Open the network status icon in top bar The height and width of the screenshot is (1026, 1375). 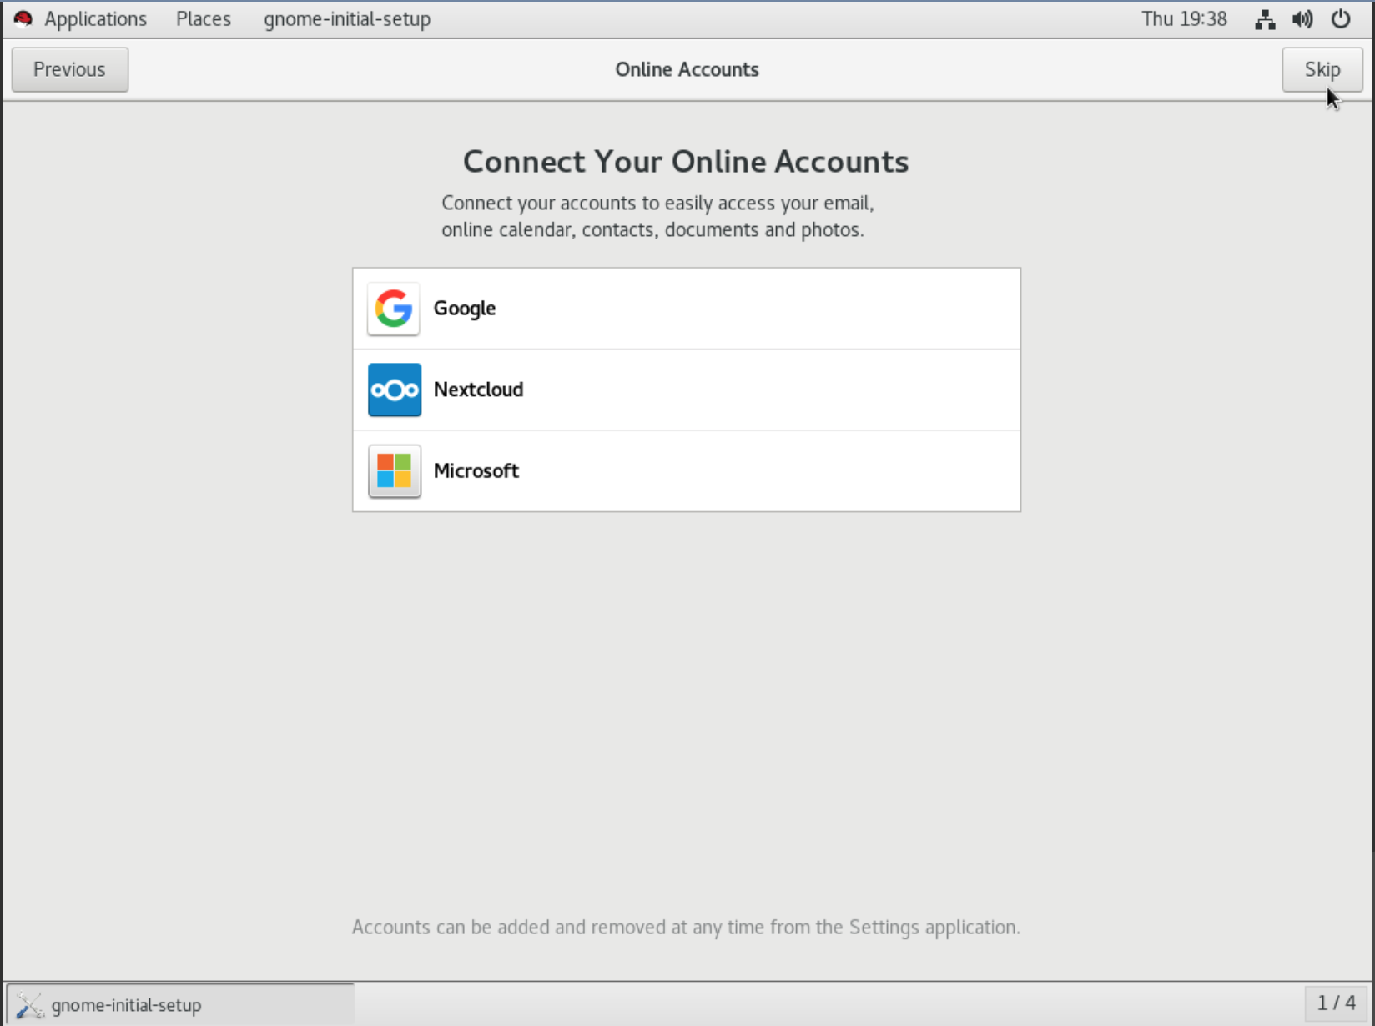1265,19
